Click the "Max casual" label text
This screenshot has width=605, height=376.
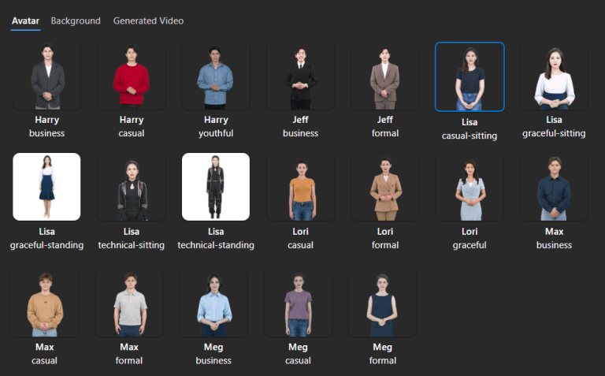[x=44, y=354]
